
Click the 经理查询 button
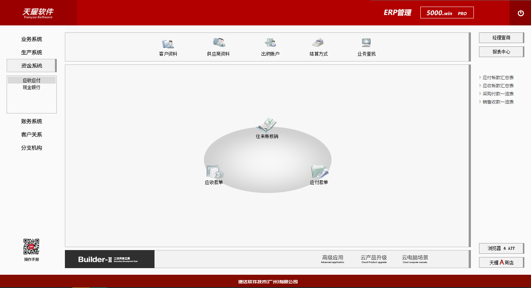501,38
